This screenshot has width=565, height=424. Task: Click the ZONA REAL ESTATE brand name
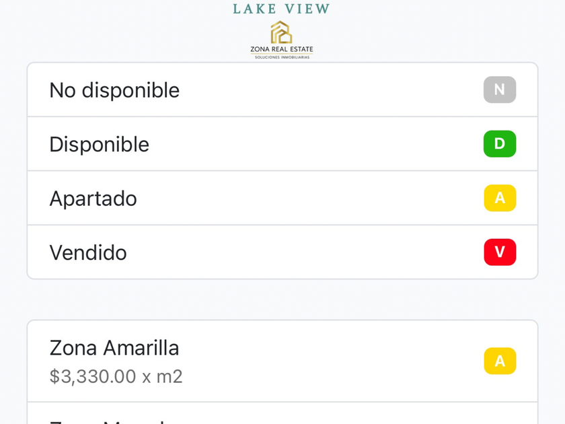pos(281,49)
